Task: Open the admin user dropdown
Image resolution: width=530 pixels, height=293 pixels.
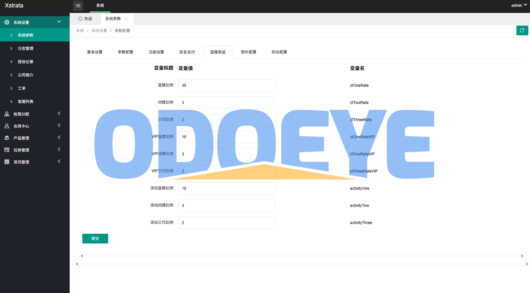Action: [519, 6]
